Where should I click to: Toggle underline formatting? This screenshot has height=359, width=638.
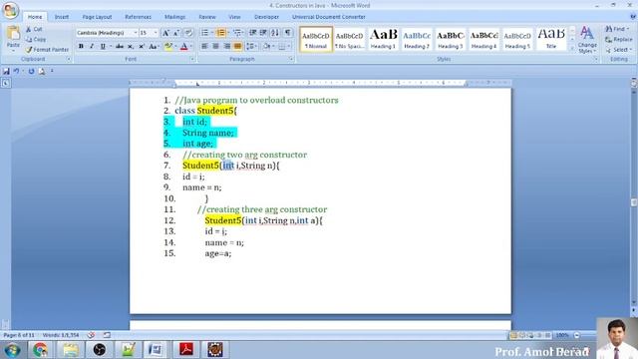pyautogui.click(x=103, y=47)
